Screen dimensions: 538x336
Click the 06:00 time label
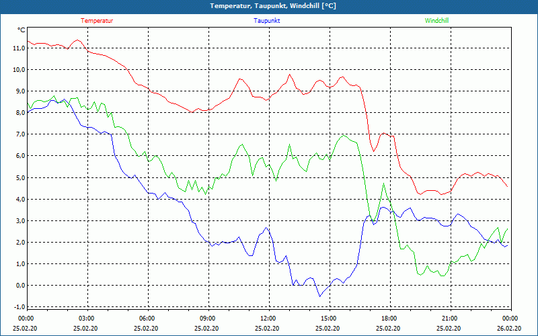147,319
